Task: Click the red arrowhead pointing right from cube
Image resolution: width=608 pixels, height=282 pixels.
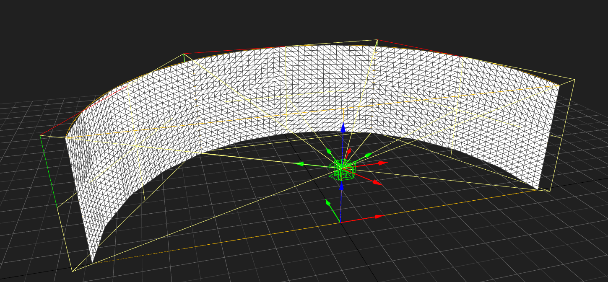Action: [x=382, y=163]
